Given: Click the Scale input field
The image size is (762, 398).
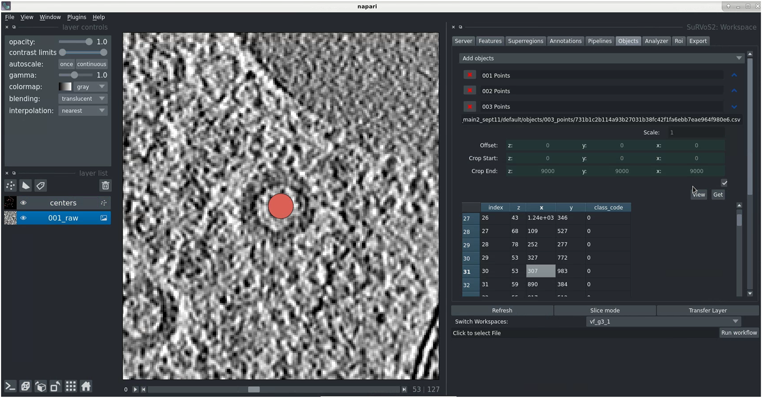Looking at the screenshot, I should coord(696,133).
